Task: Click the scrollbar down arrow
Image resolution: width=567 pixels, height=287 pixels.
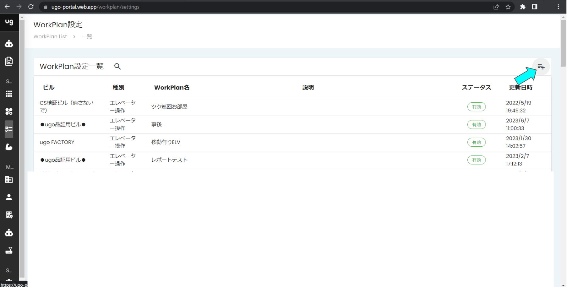Action: tap(564, 285)
